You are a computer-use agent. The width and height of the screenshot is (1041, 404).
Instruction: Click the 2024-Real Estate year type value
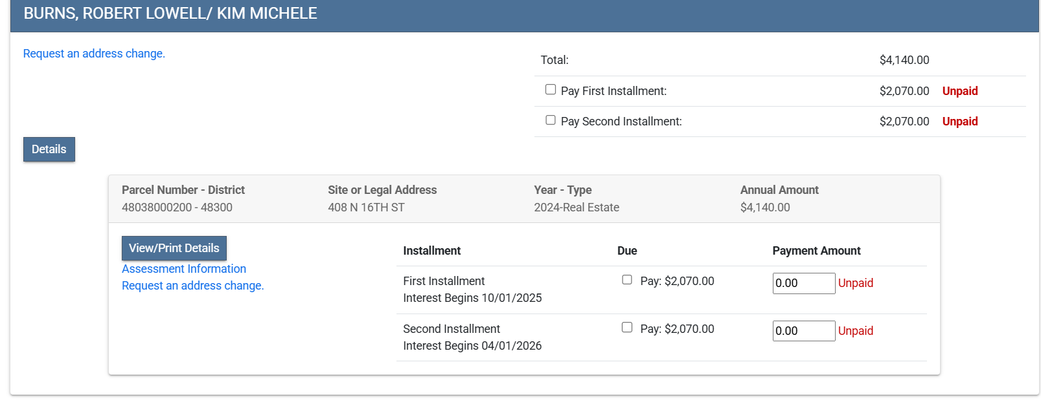pos(576,207)
